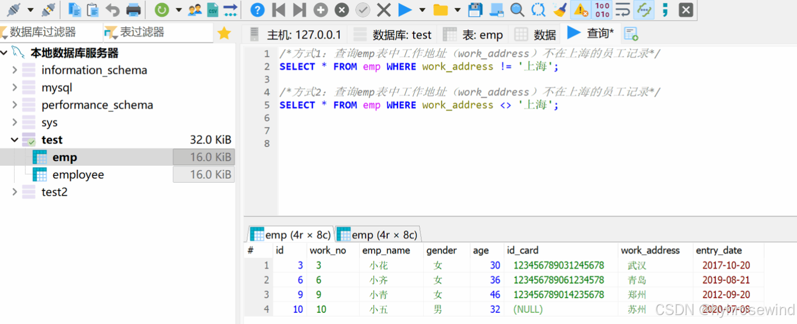797x324 pixels.
Task: Click the magnifier find text icon
Action: 517,9
